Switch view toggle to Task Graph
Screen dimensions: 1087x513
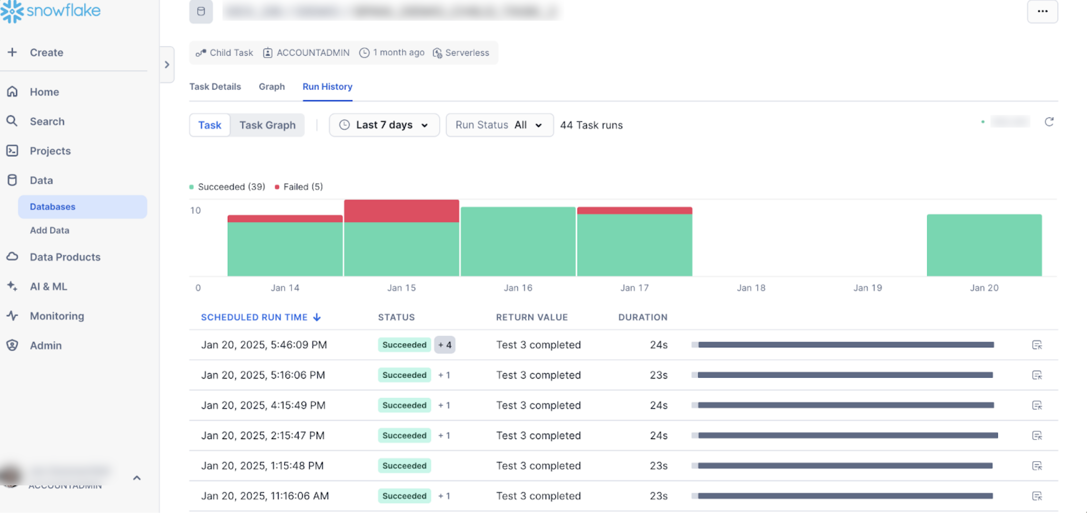point(267,125)
